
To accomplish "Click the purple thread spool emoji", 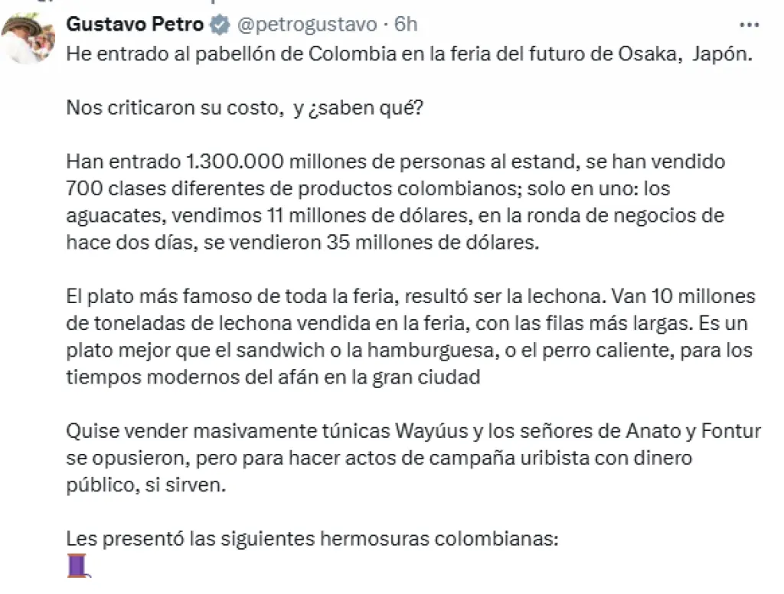I will pyautogui.click(x=79, y=566).
